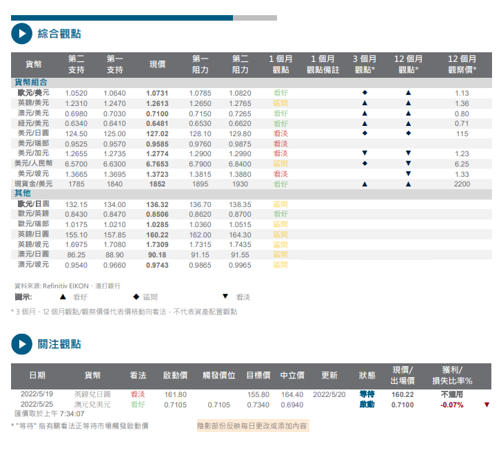501x450 pixels.
Task: Click the 12-month down triangle for 美元/坡元
Action: point(408,174)
